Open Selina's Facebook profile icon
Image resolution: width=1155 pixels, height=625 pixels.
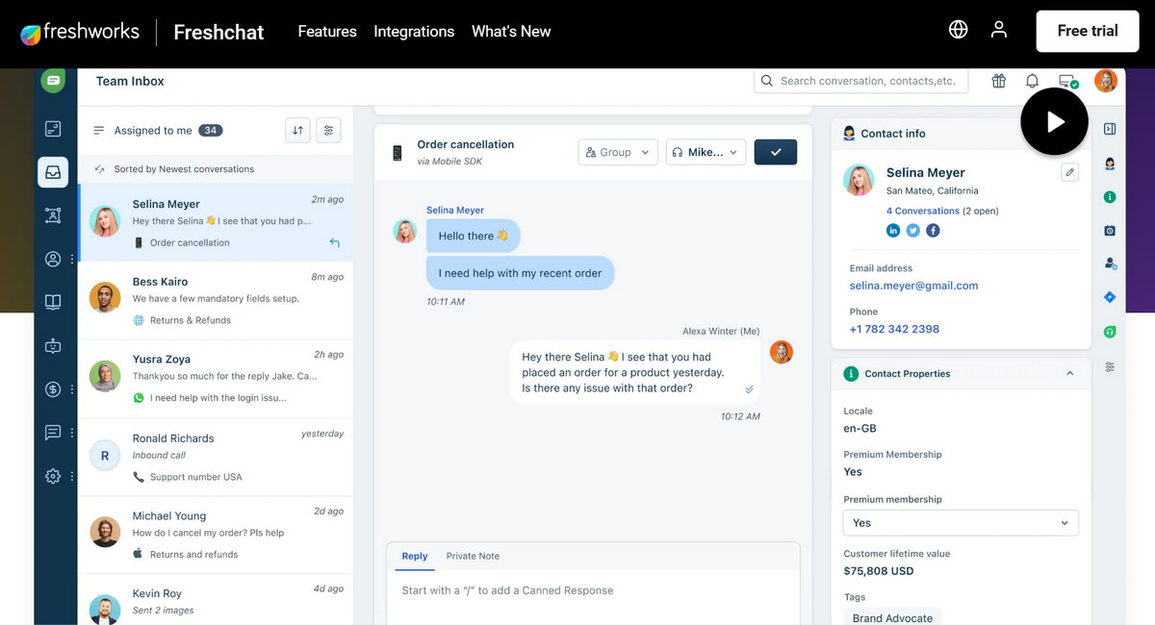pyautogui.click(x=933, y=231)
